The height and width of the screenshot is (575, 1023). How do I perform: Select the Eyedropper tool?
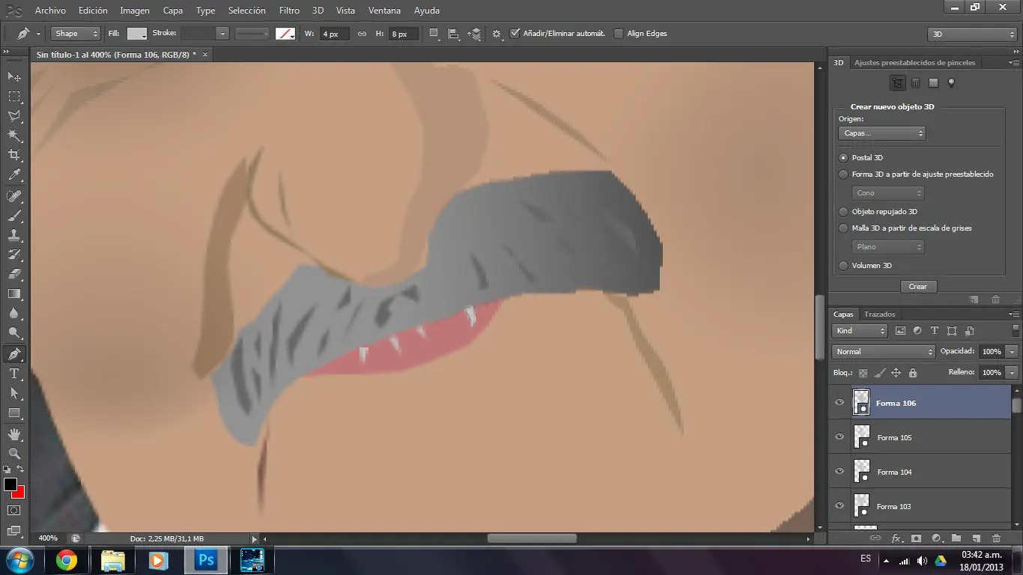pos(14,175)
